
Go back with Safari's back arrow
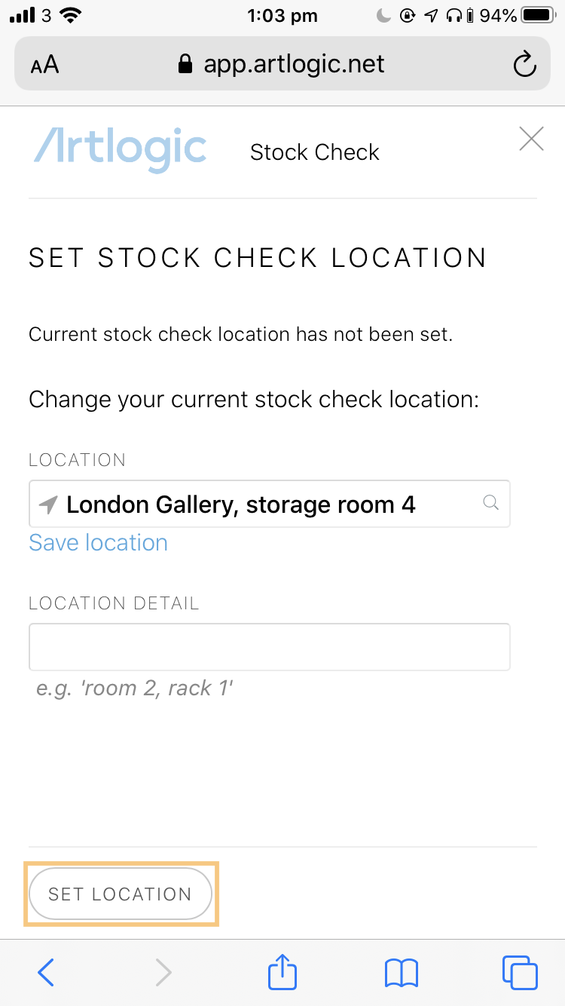[x=46, y=972]
